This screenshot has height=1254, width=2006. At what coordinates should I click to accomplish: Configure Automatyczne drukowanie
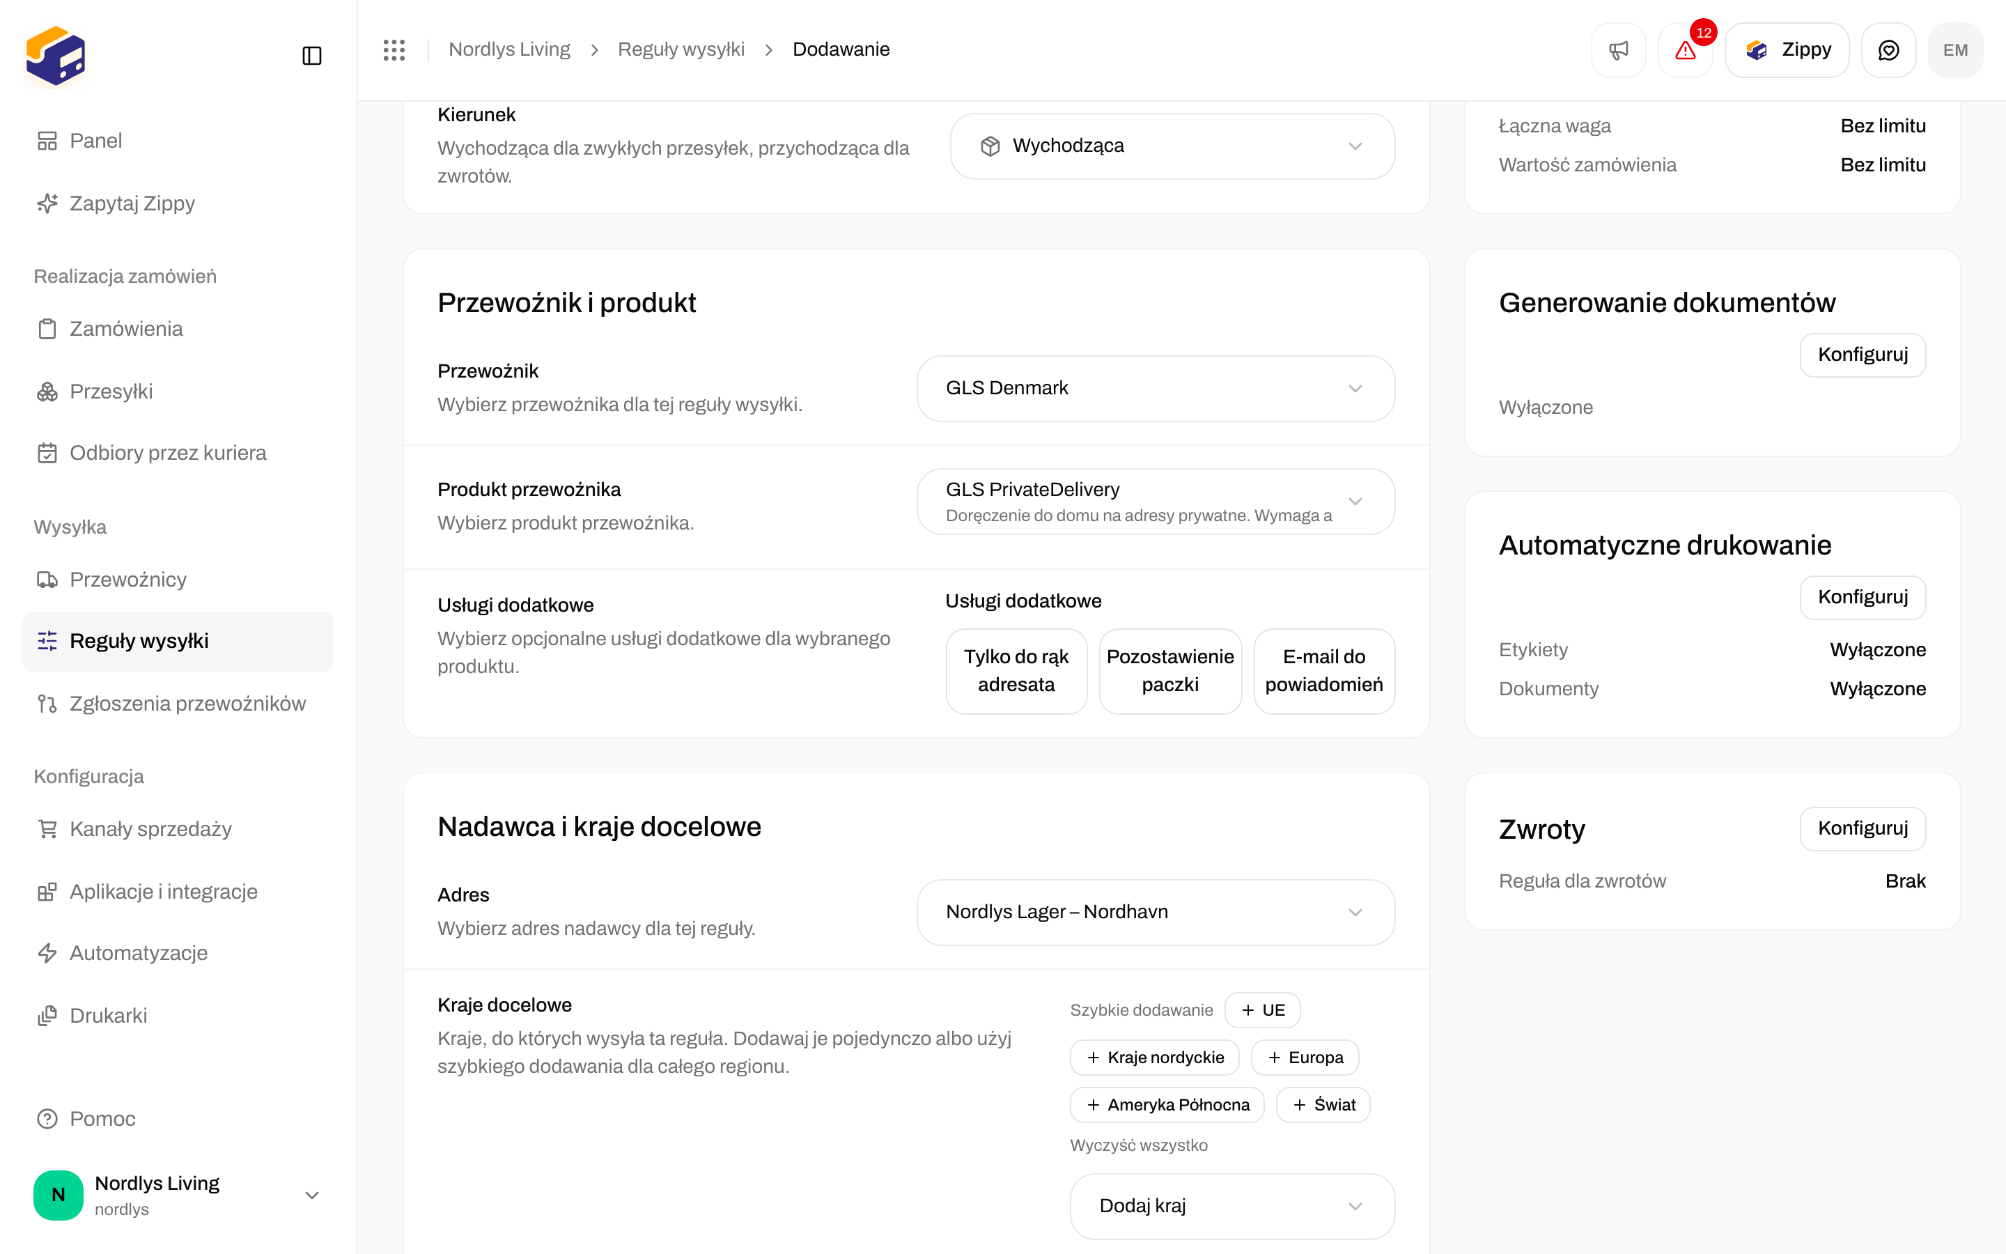click(1863, 597)
